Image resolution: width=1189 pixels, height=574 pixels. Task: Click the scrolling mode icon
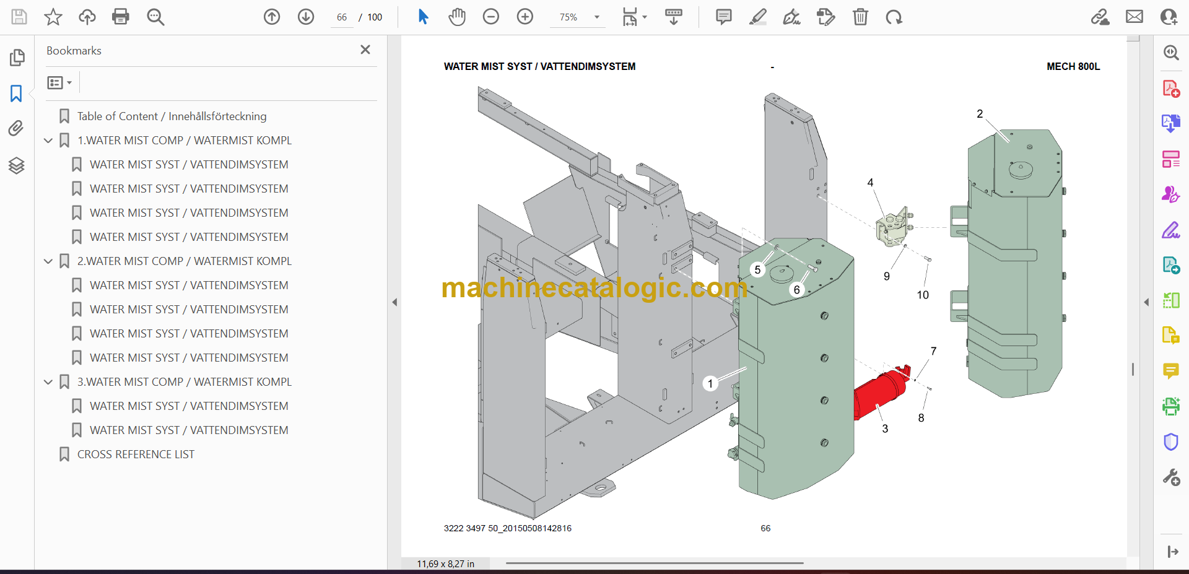[x=674, y=17]
